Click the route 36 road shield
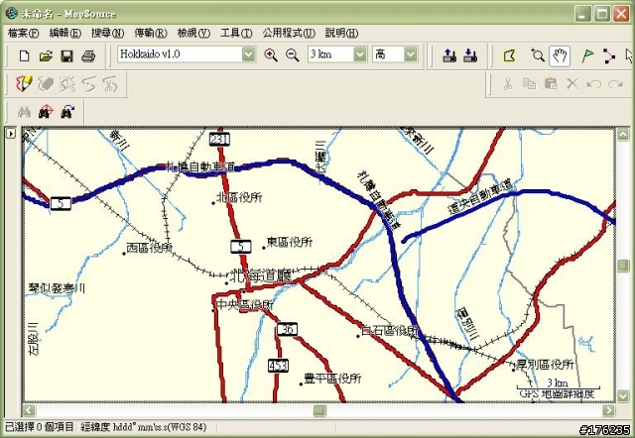Image resolution: width=635 pixels, height=438 pixels. tap(287, 329)
